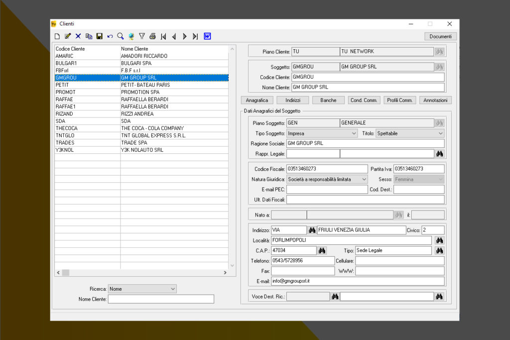Click the Nome Cliente search input field
Viewport: 510px width, 340px height.
(x=161, y=299)
